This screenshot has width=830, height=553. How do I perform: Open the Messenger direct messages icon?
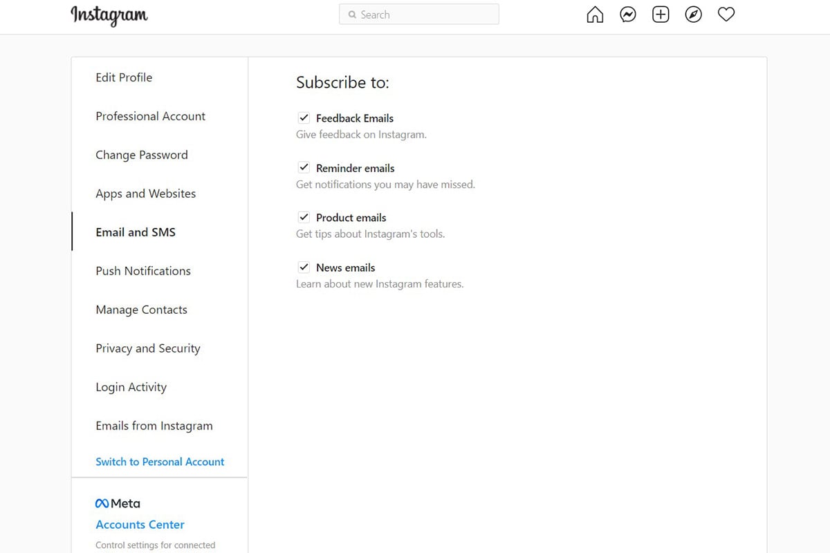(628, 15)
